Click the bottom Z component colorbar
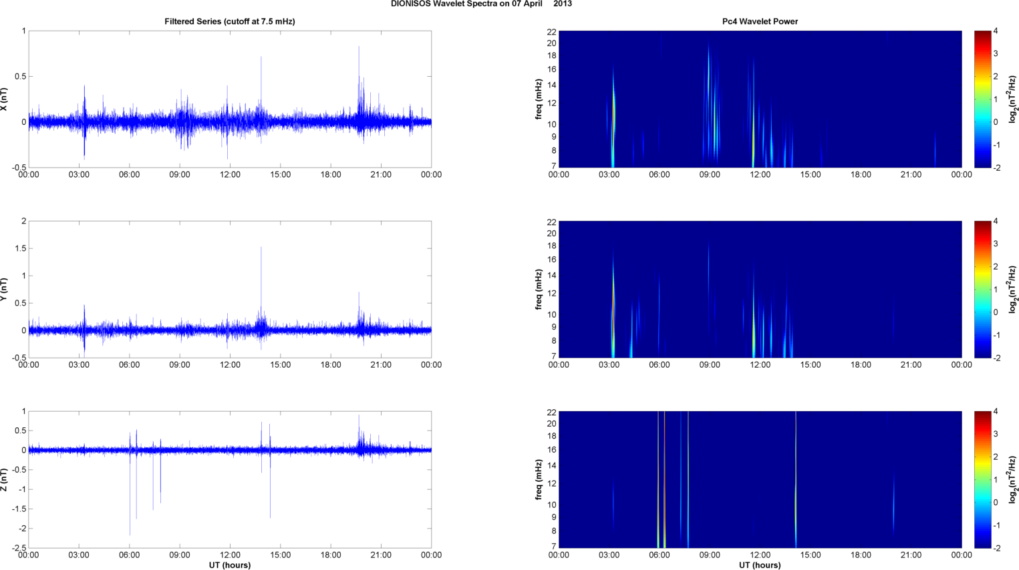1019x570 pixels. tap(982, 479)
